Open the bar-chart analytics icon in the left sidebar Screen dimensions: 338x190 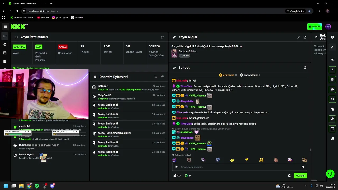click(x=5, y=61)
